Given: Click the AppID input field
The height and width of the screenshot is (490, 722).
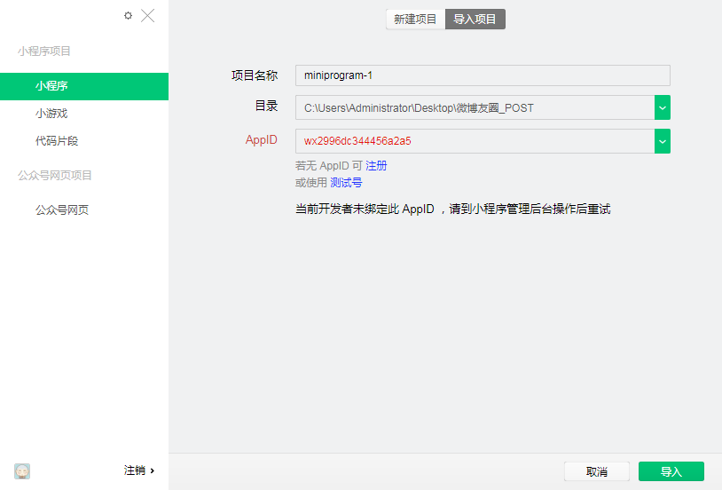Looking at the screenshot, I should [475, 141].
